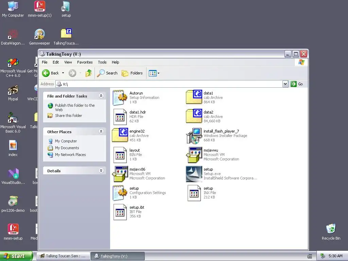Go to My Computer in Other Places
348x261 pixels.
point(66,141)
